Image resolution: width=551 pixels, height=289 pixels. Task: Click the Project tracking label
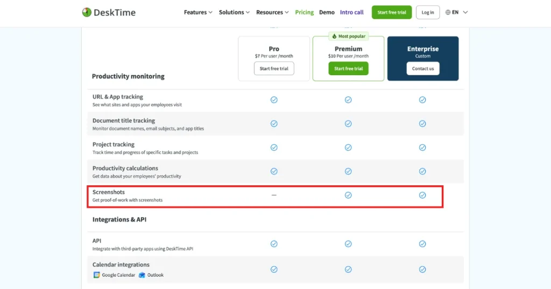click(x=114, y=144)
